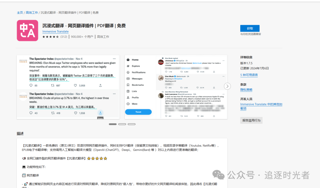The image size is (320, 188).
Task: Click Explore hashtag icon
Action: [x=128, y=66]
